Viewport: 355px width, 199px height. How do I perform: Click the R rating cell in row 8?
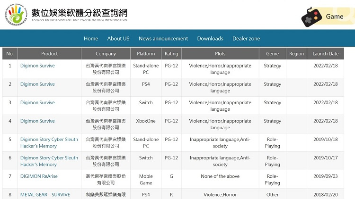pyautogui.click(x=171, y=194)
